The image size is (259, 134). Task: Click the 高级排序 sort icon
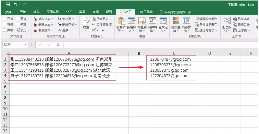click(x=186, y=21)
